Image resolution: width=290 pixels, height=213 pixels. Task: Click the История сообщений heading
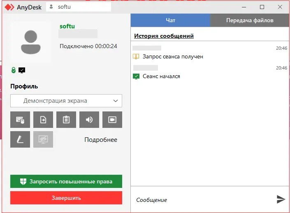point(164,36)
